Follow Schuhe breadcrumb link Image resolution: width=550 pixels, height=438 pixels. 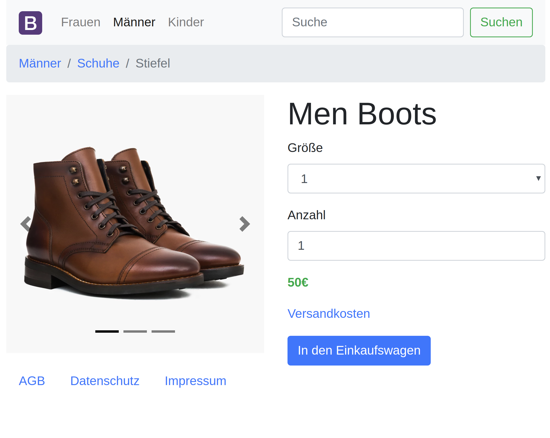tap(98, 63)
